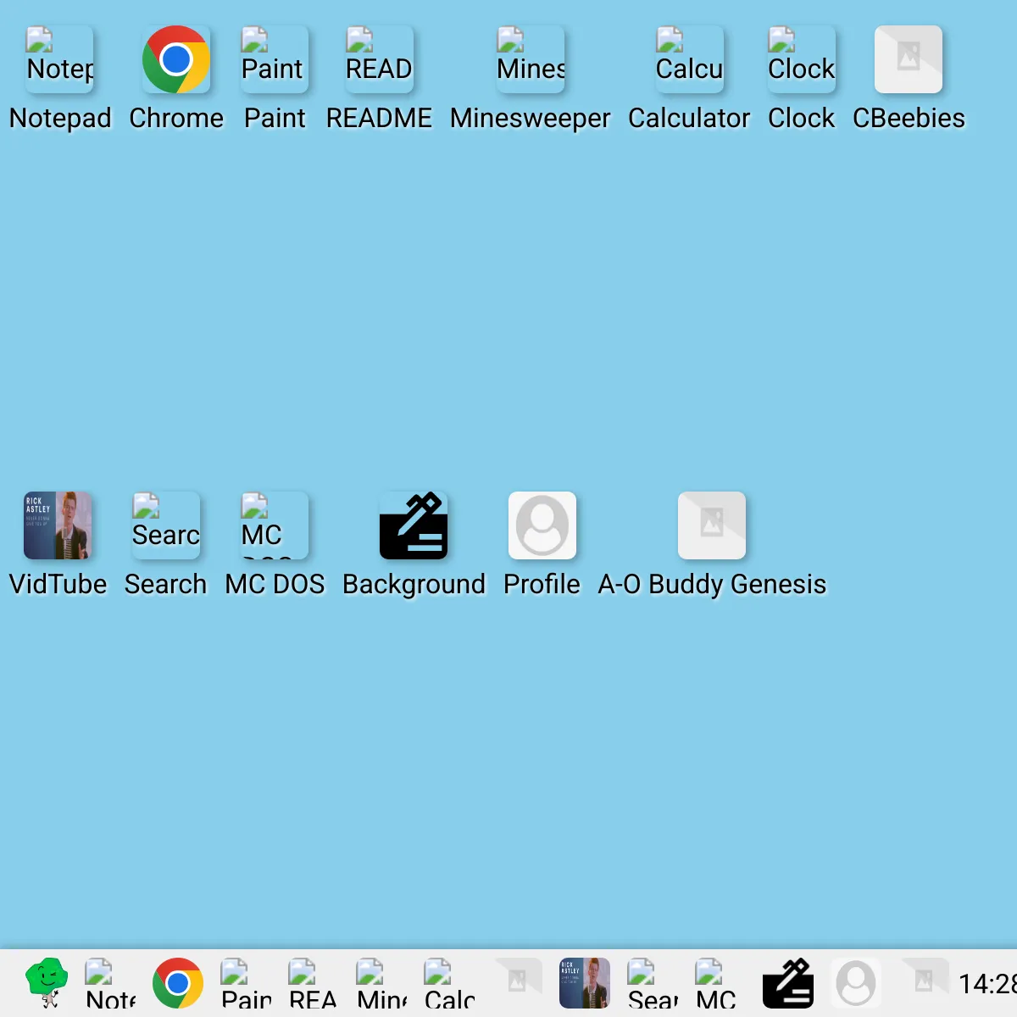Play the VidTube Rick Astley video
1017x1017 pixels.
coord(58,525)
